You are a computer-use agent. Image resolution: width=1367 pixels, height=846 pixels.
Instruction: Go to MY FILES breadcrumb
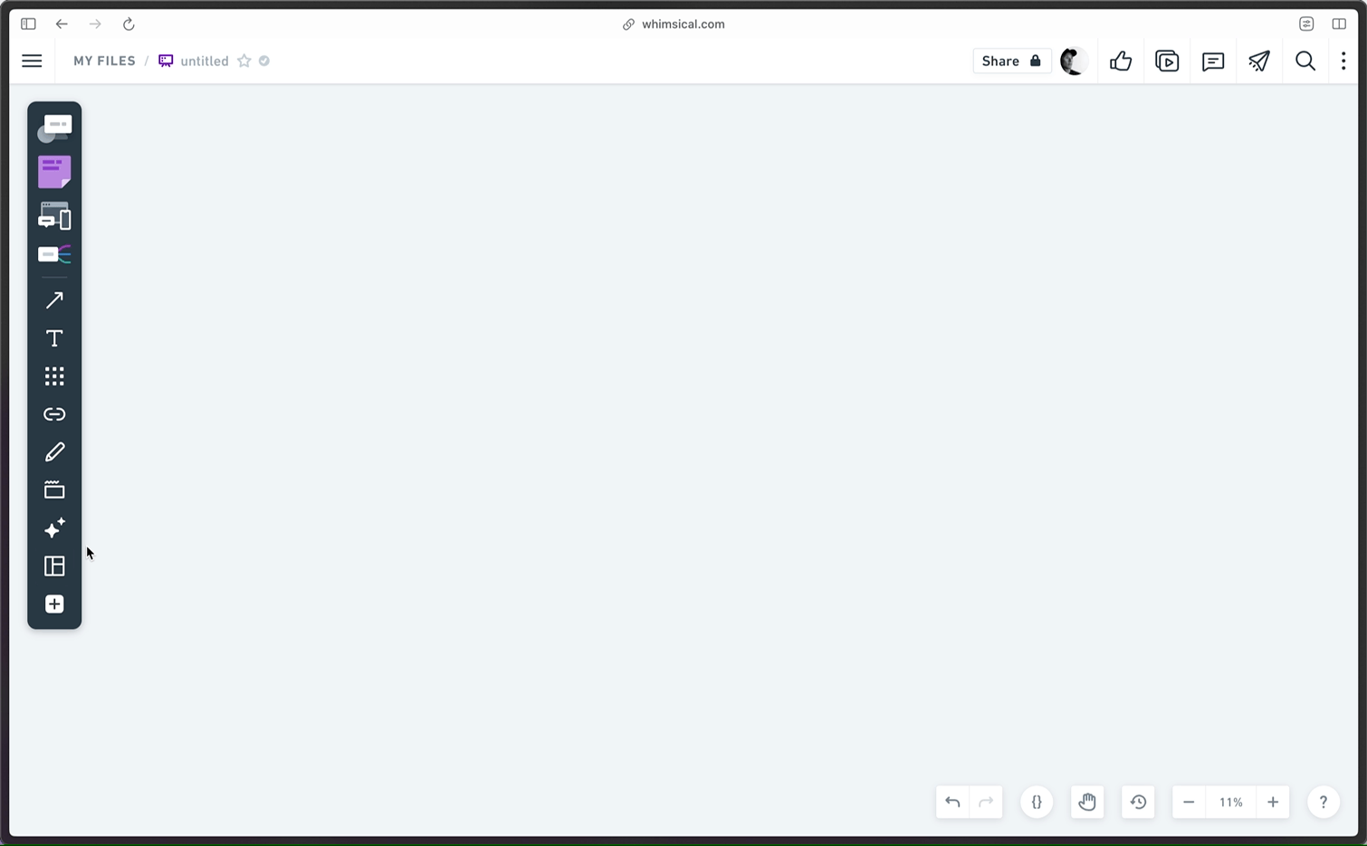[104, 61]
